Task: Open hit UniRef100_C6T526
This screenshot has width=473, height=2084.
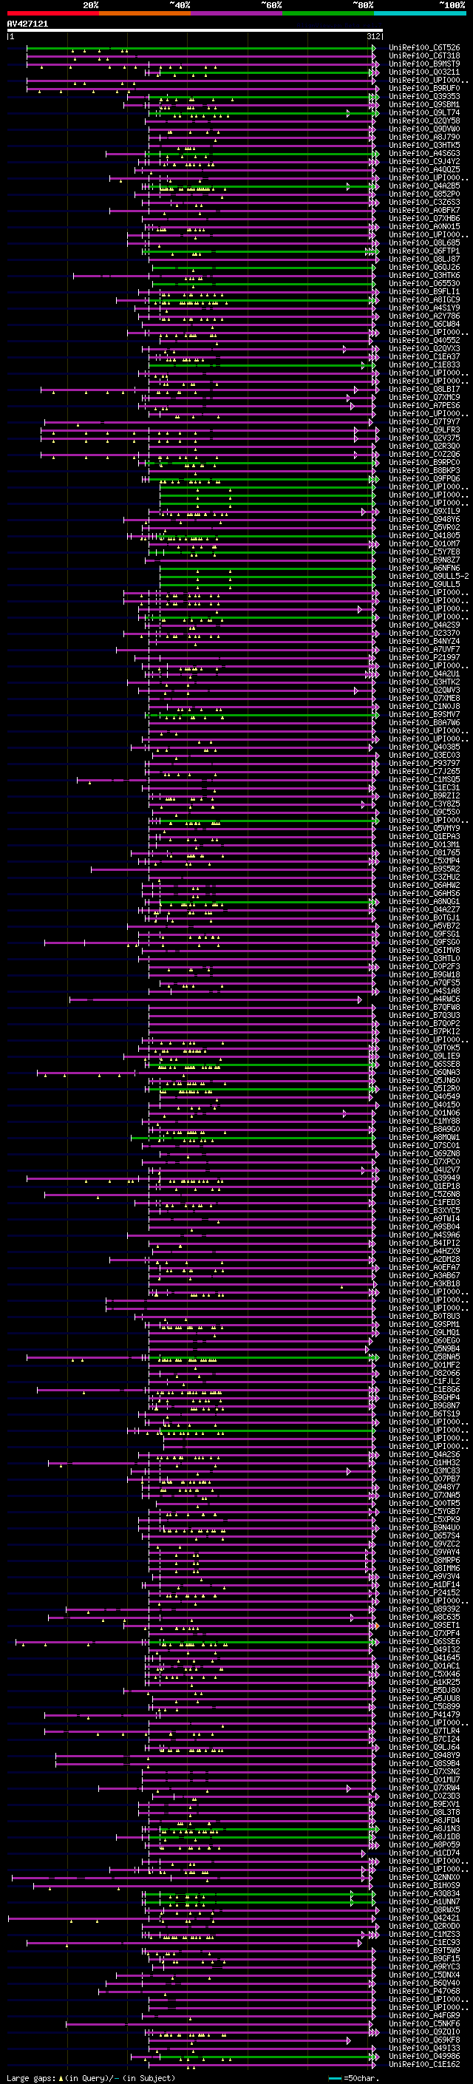Action: [x=424, y=49]
